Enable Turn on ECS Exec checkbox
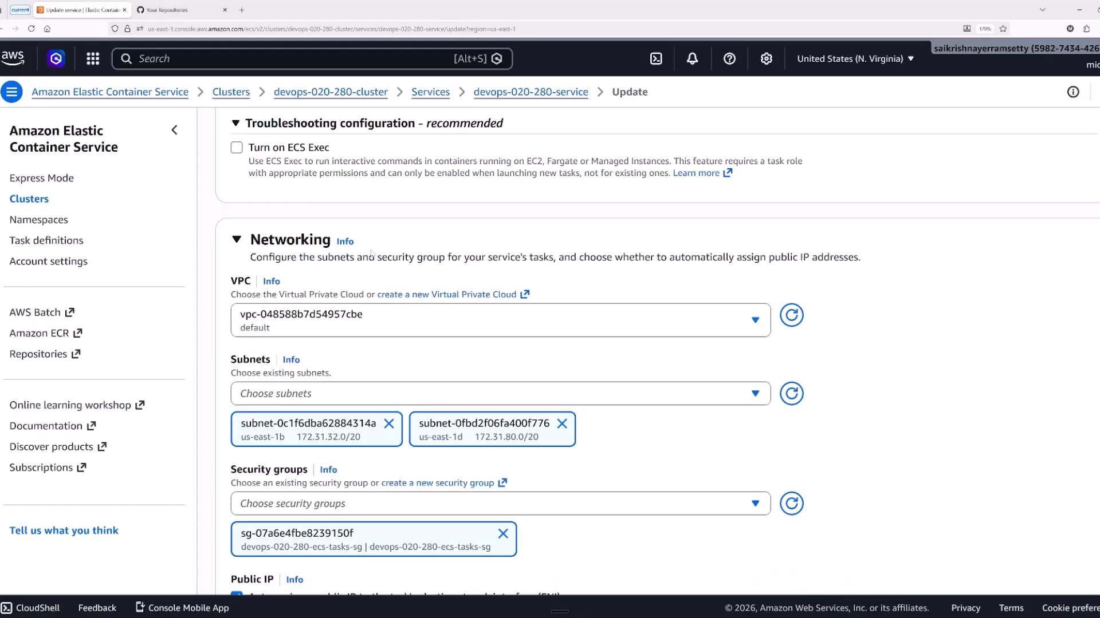This screenshot has height=618, width=1100. click(x=237, y=148)
